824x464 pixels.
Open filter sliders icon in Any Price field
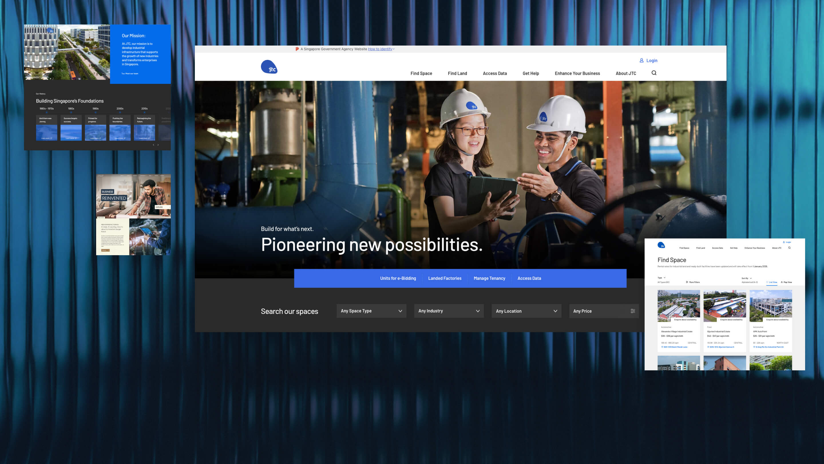pos(632,311)
